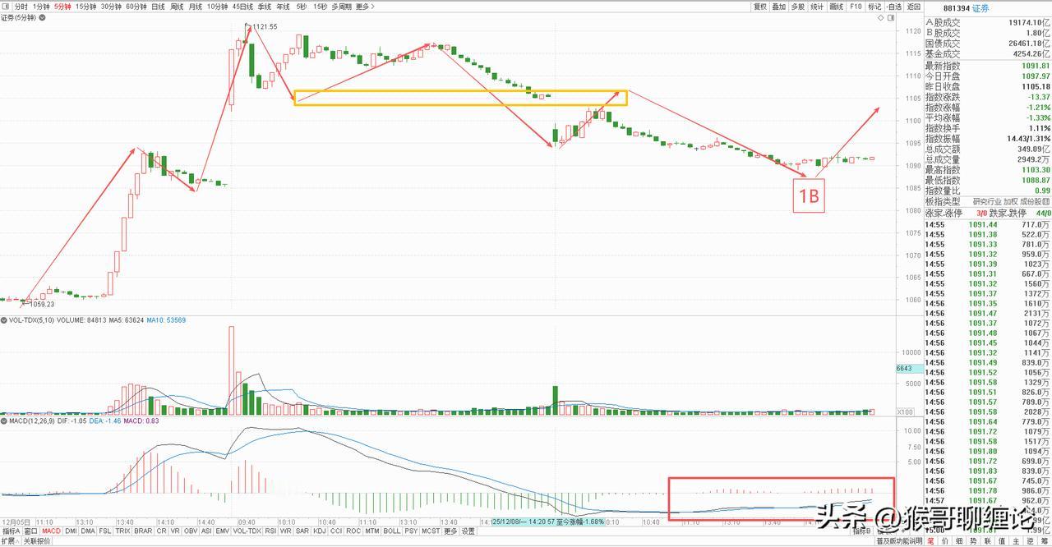This screenshot has width=1052, height=547.
Task: Open F10 company info
Action: (856, 6)
